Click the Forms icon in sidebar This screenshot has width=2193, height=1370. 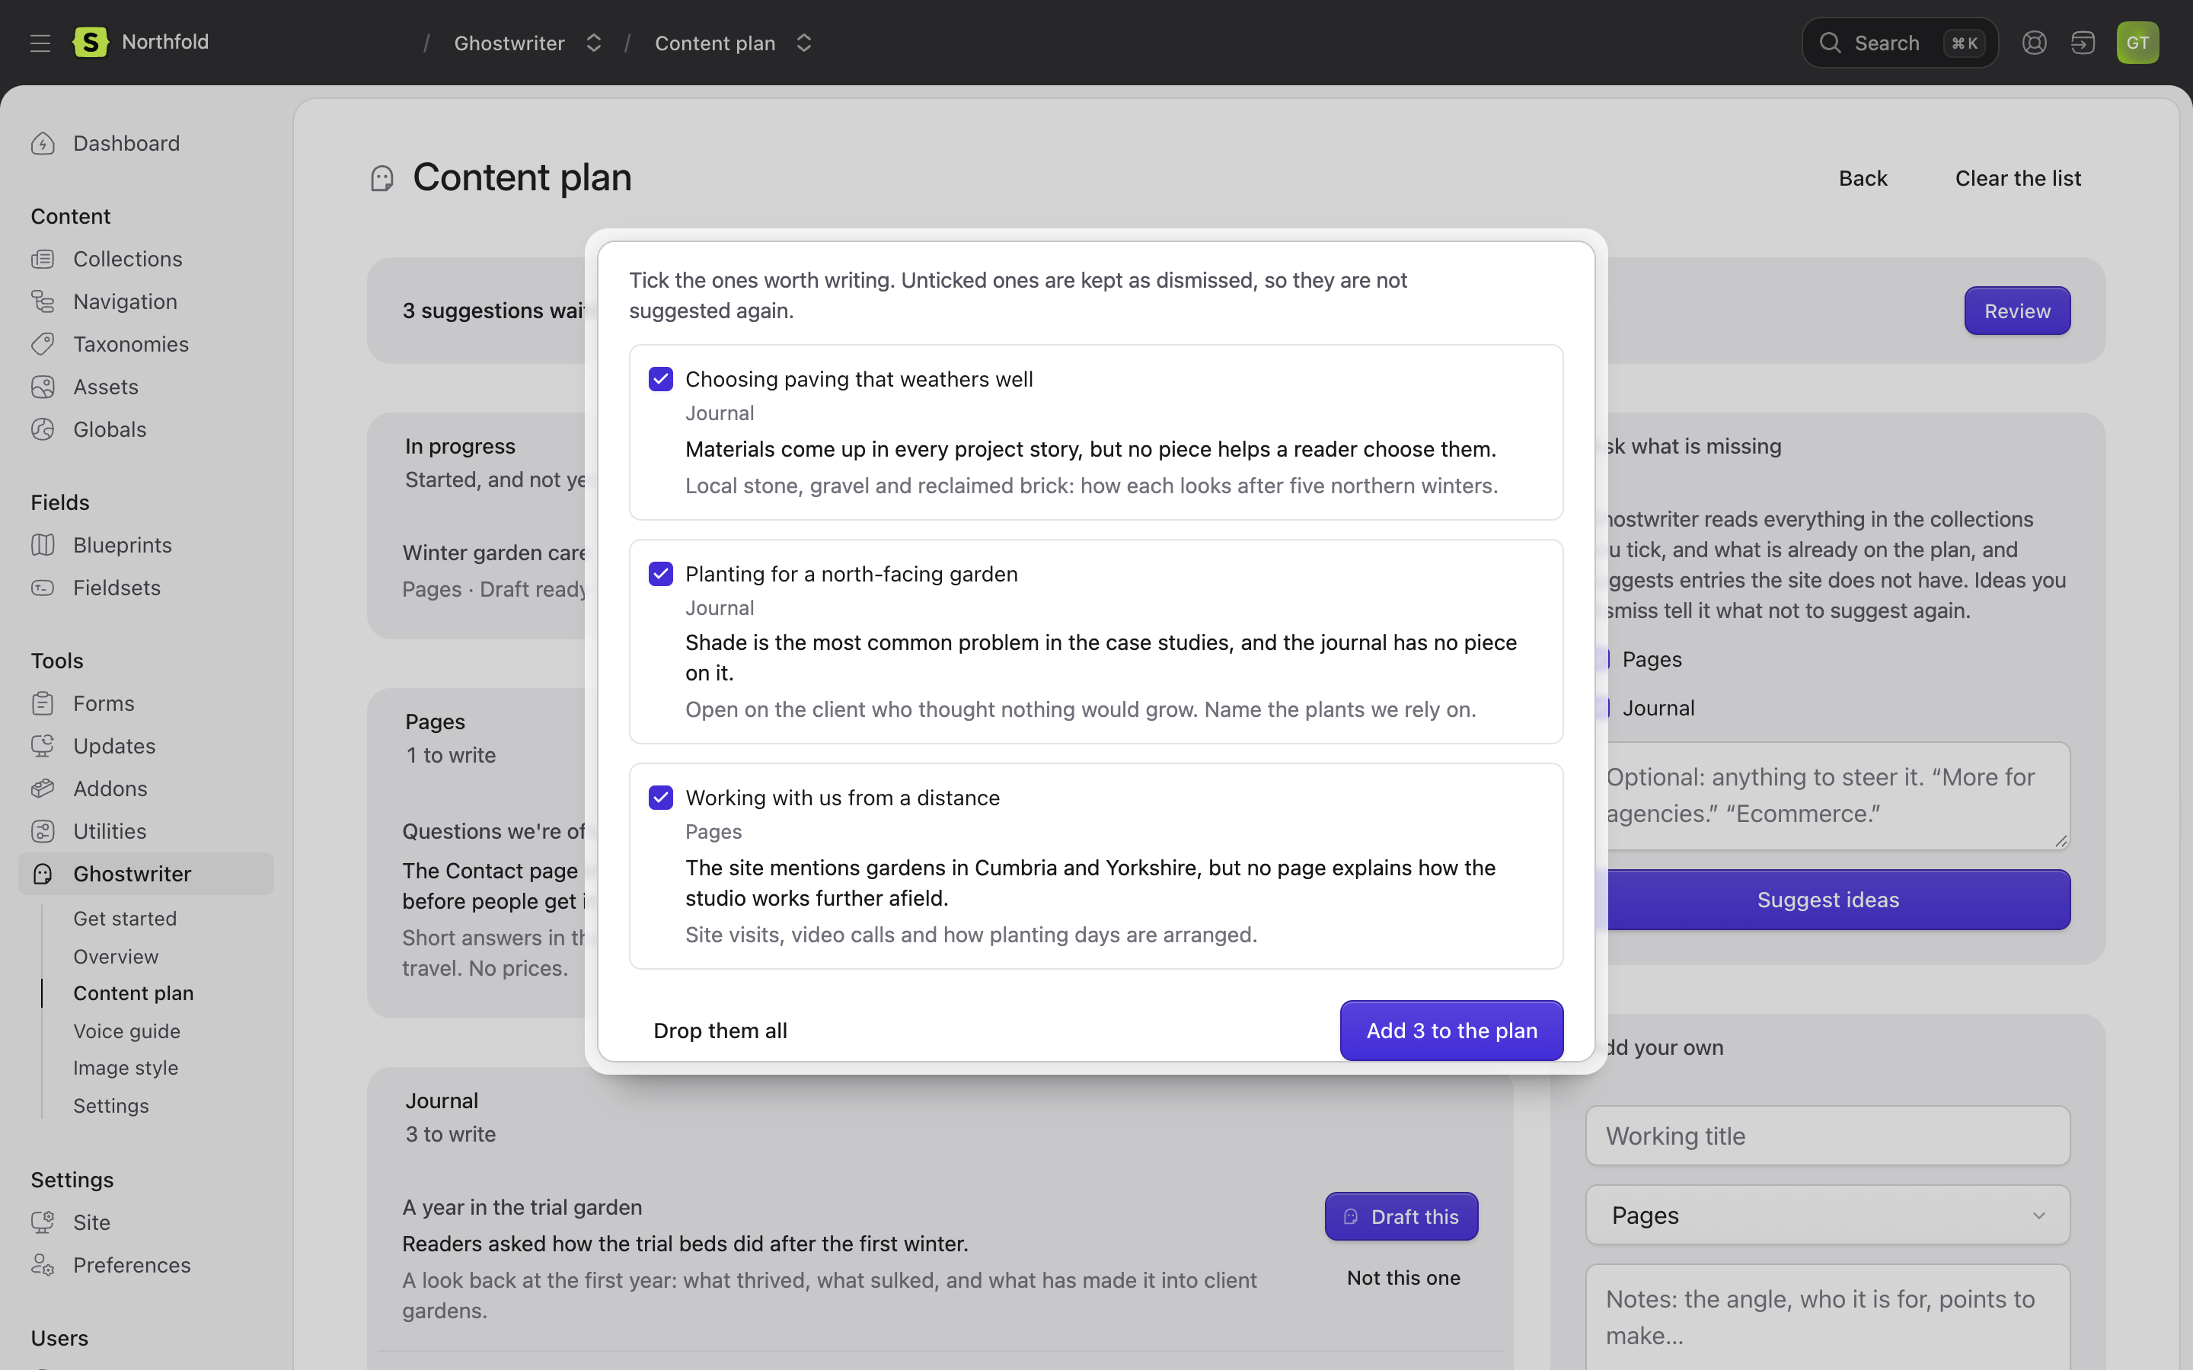pyautogui.click(x=43, y=703)
